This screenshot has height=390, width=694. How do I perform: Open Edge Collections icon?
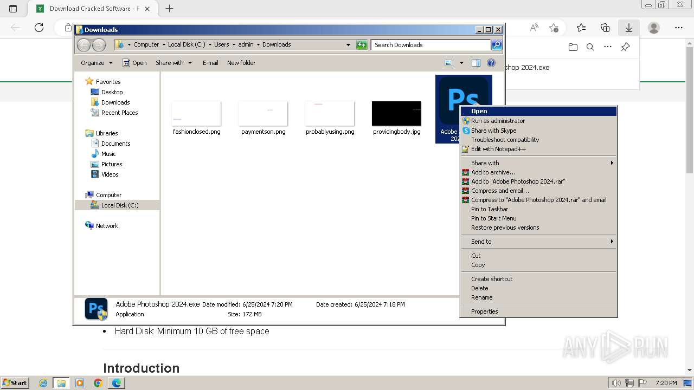pyautogui.click(x=605, y=28)
